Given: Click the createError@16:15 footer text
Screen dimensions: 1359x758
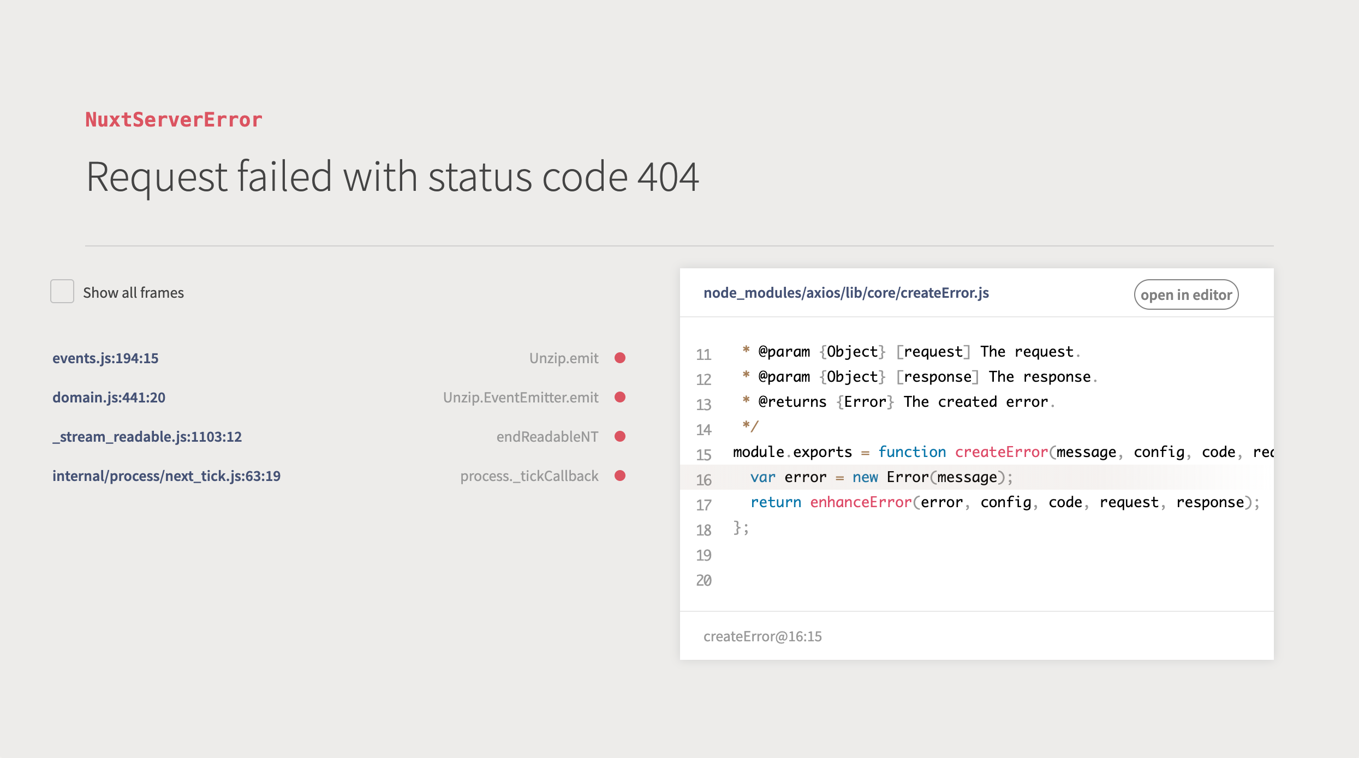Looking at the screenshot, I should (762, 636).
